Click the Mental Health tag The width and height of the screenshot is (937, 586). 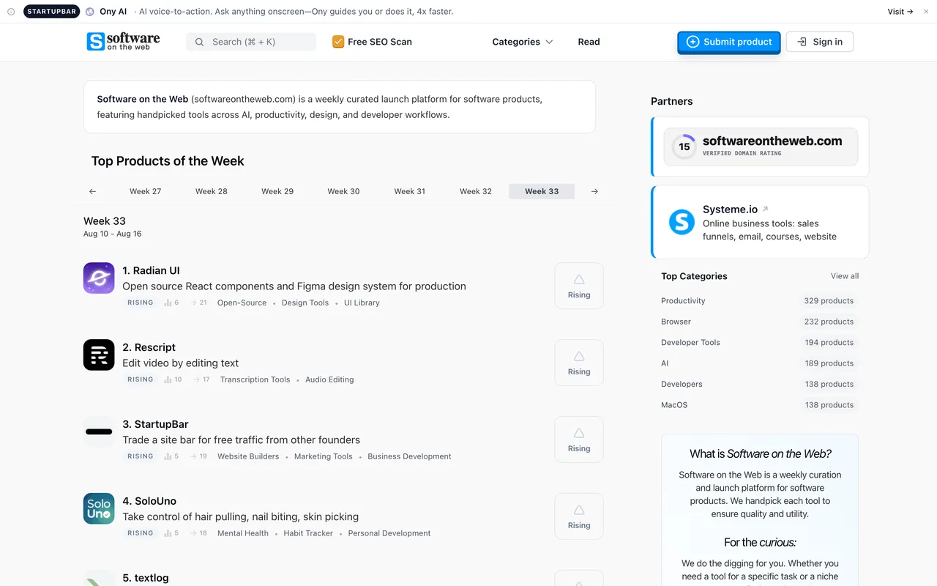tap(243, 533)
